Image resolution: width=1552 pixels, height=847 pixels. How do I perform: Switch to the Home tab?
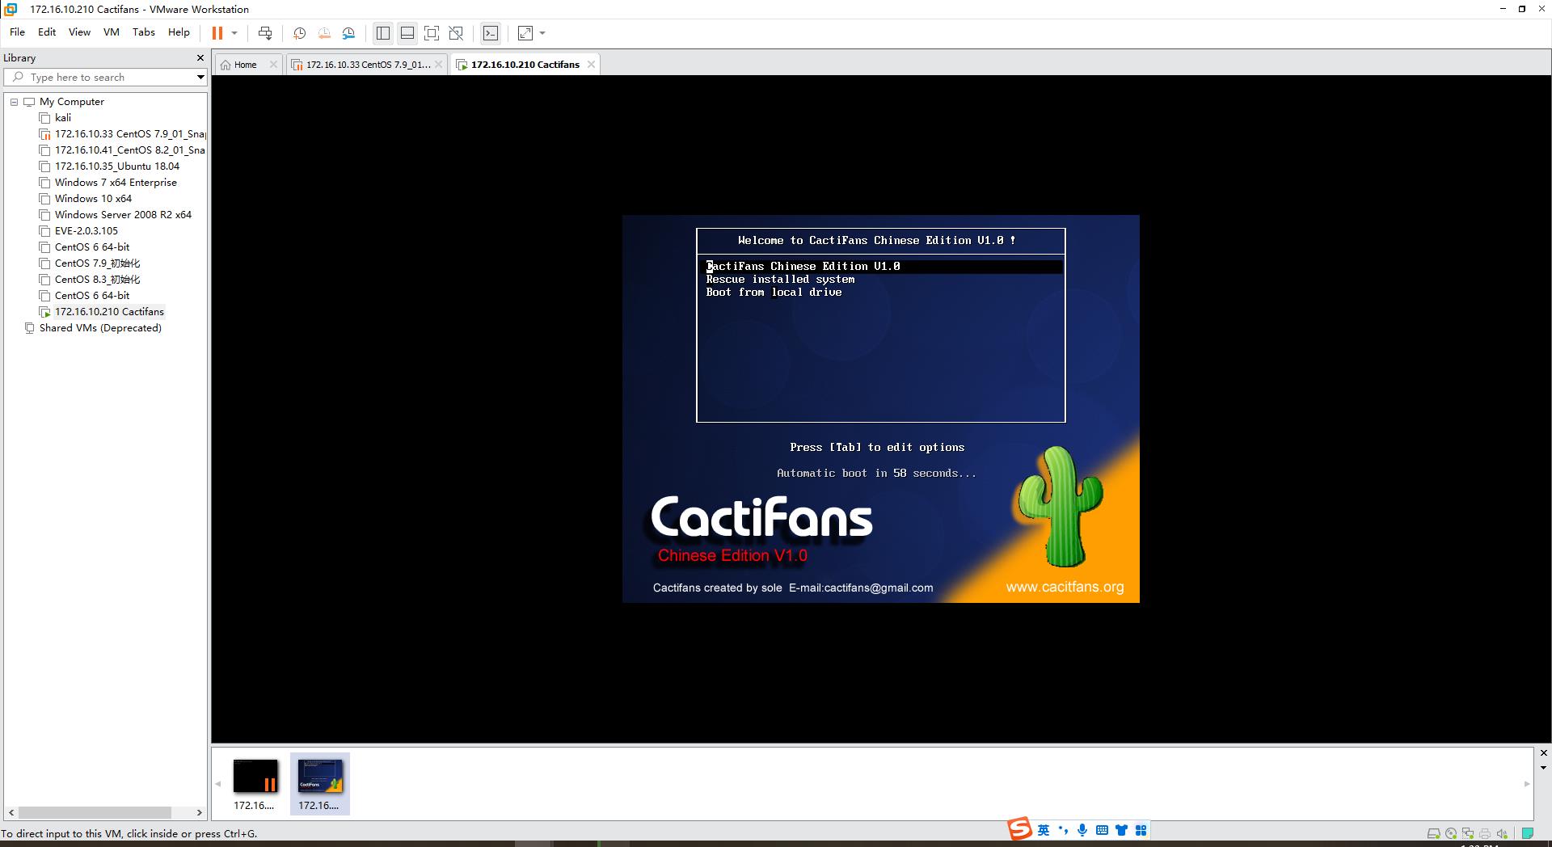point(245,65)
